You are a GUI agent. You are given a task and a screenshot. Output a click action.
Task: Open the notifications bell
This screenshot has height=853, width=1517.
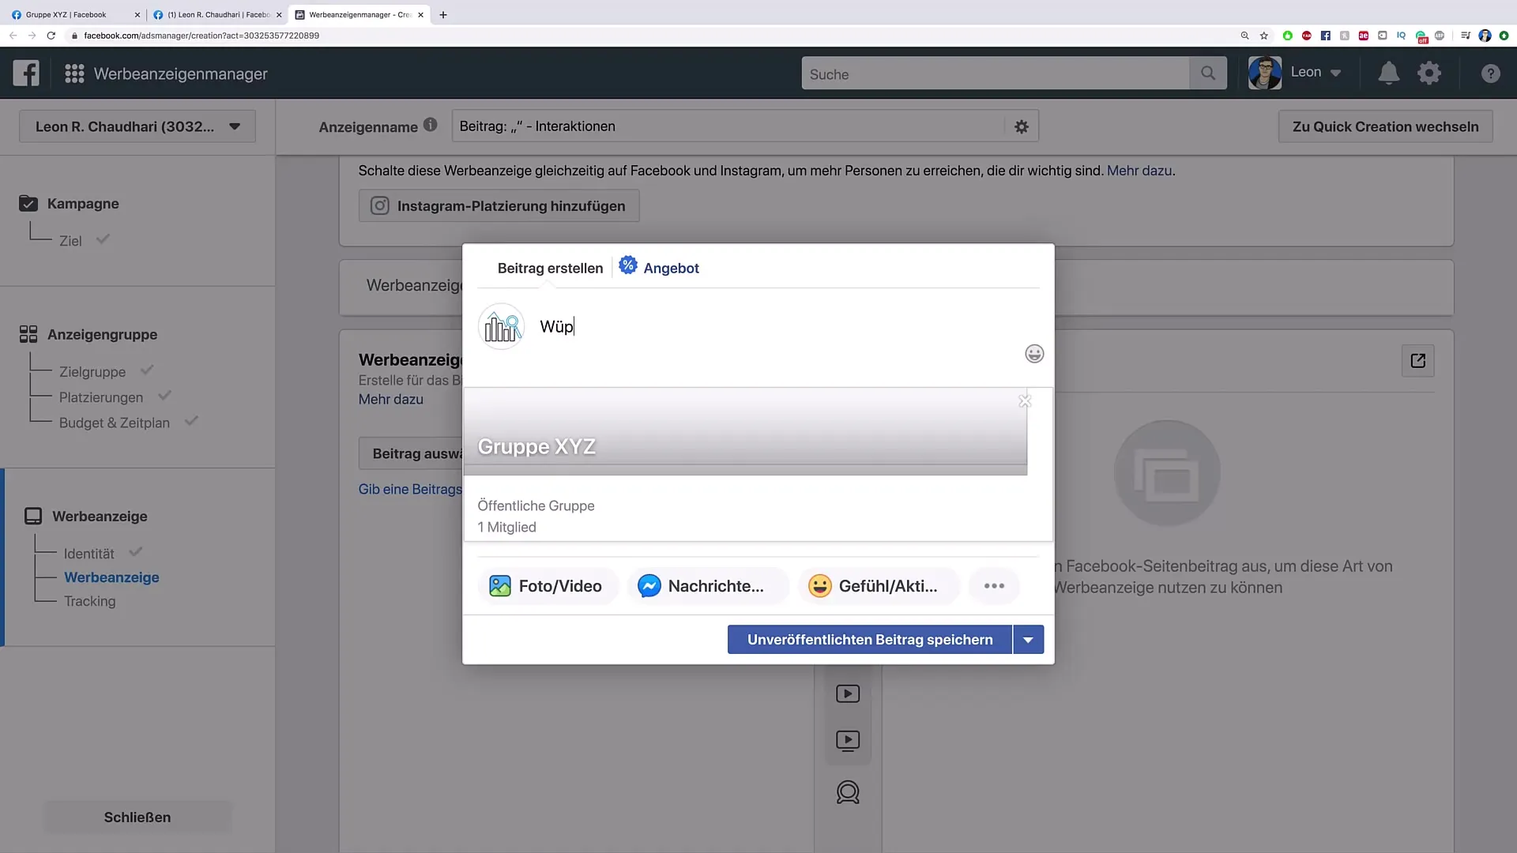tap(1388, 73)
